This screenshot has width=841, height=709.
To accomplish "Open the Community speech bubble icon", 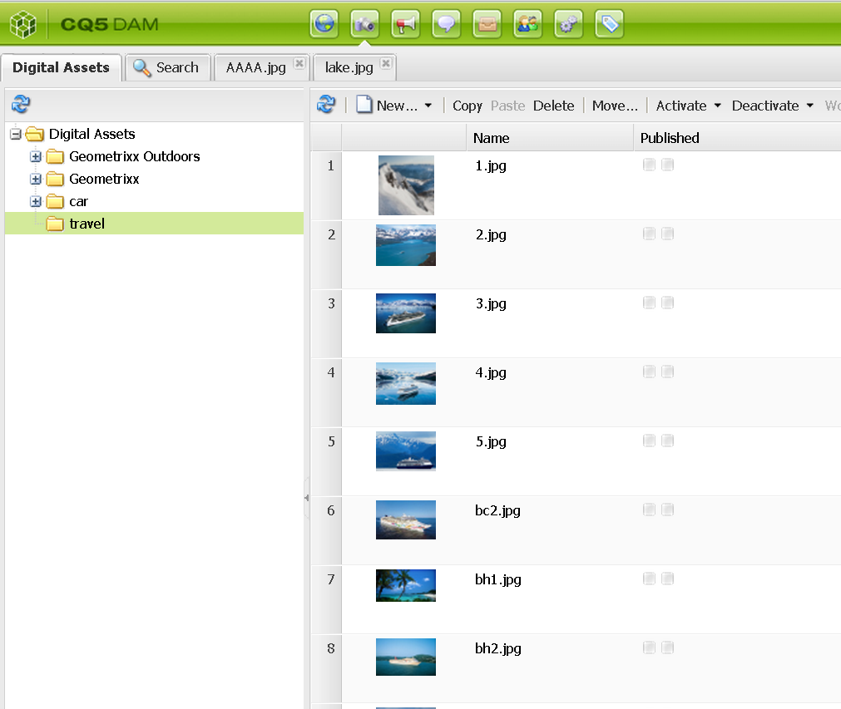I will 446,24.
